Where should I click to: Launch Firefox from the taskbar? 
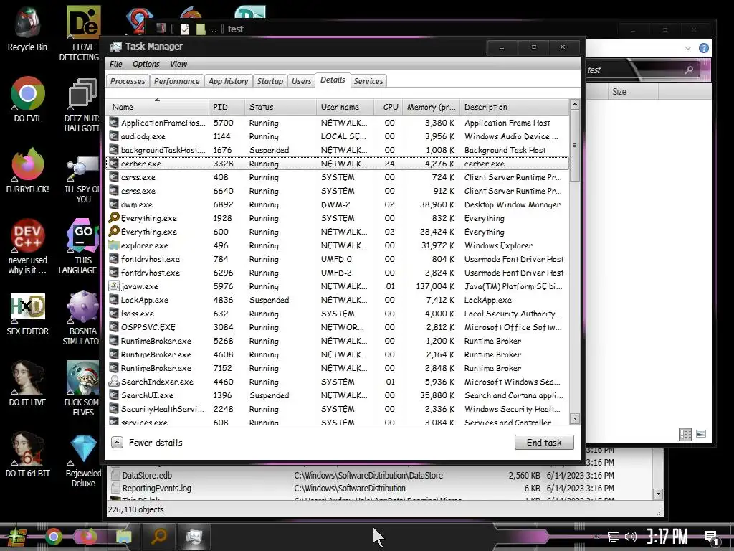click(88, 537)
